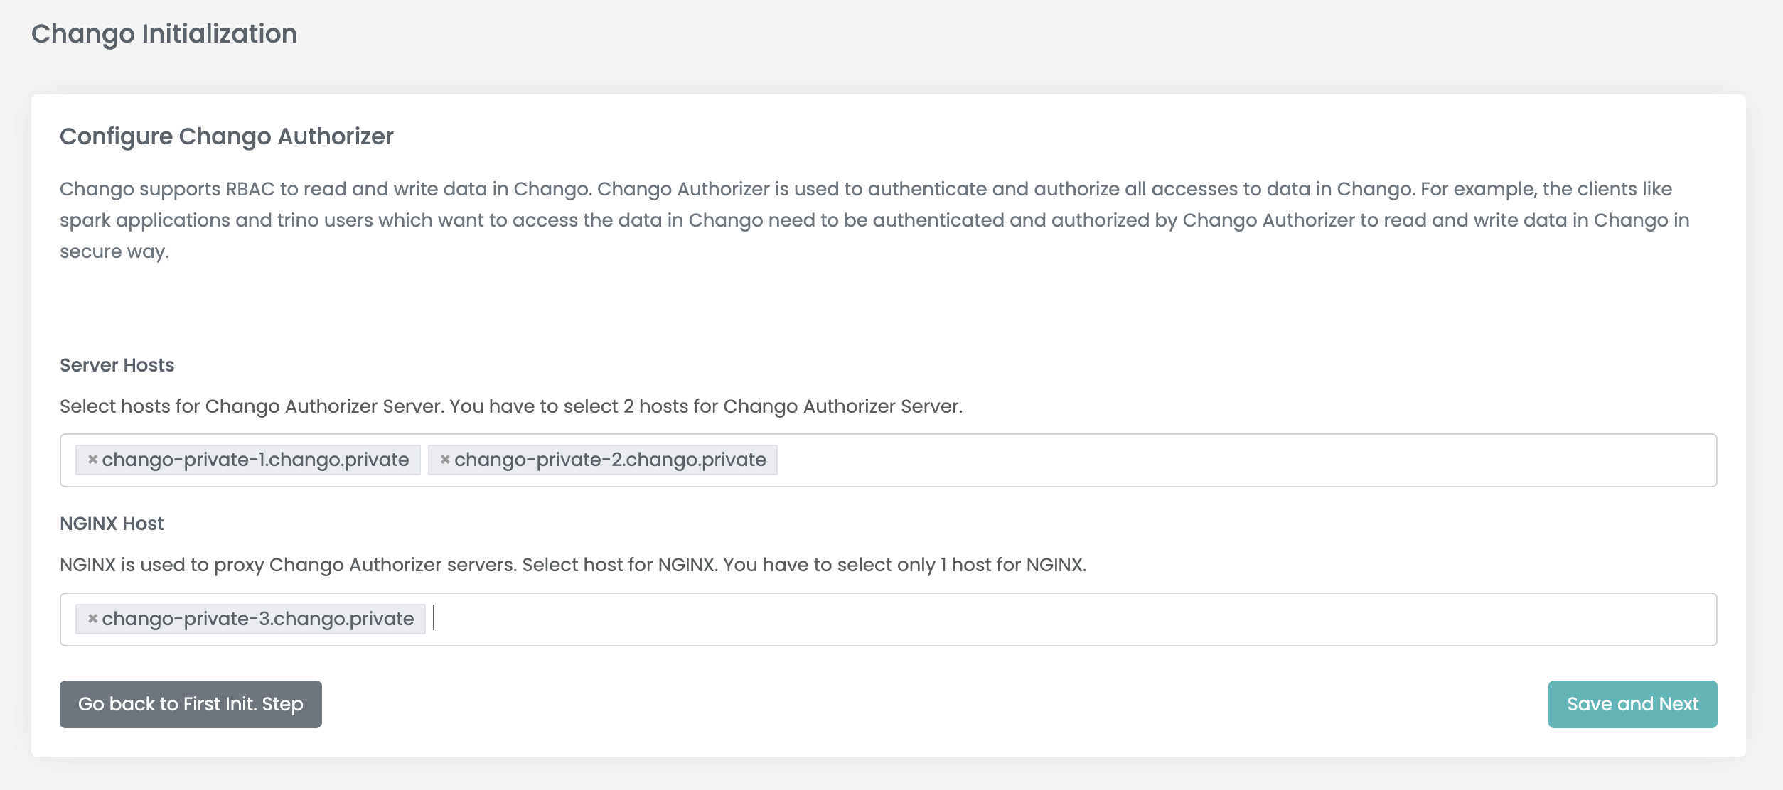Screen dimensions: 1783x790
Task: Click the Configure Chango Authorizer heading
Action: (226, 136)
